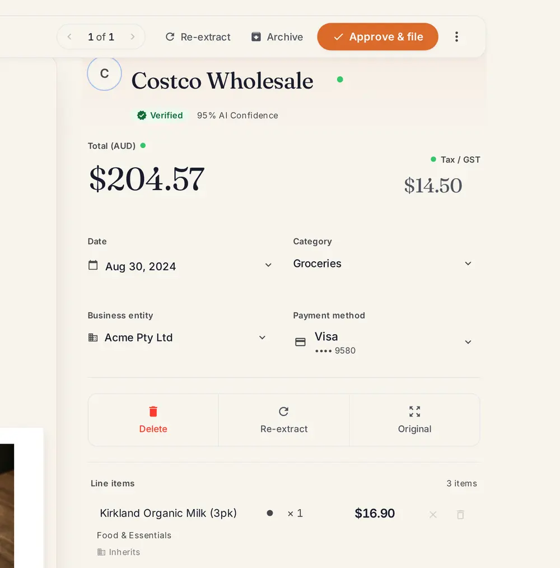Go to the previous receipt arrow

click(x=69, y=36)
